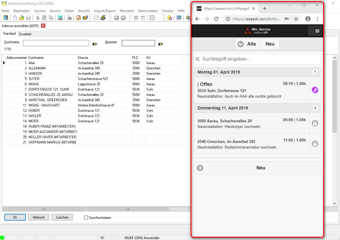Focus the Nummer input field
The image size is (340, 240).
pos(138,43)
